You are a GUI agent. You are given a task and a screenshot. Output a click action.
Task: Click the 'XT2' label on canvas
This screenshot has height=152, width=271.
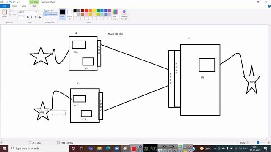coord(84,119)
